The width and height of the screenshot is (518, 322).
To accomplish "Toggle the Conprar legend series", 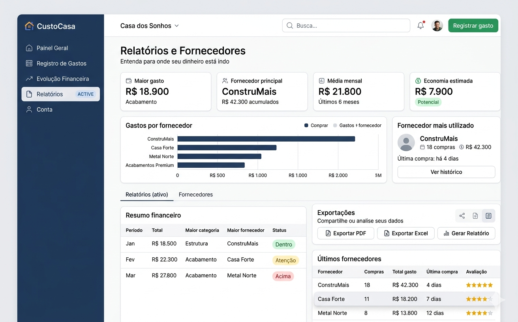I will click(x=316, y=125).
